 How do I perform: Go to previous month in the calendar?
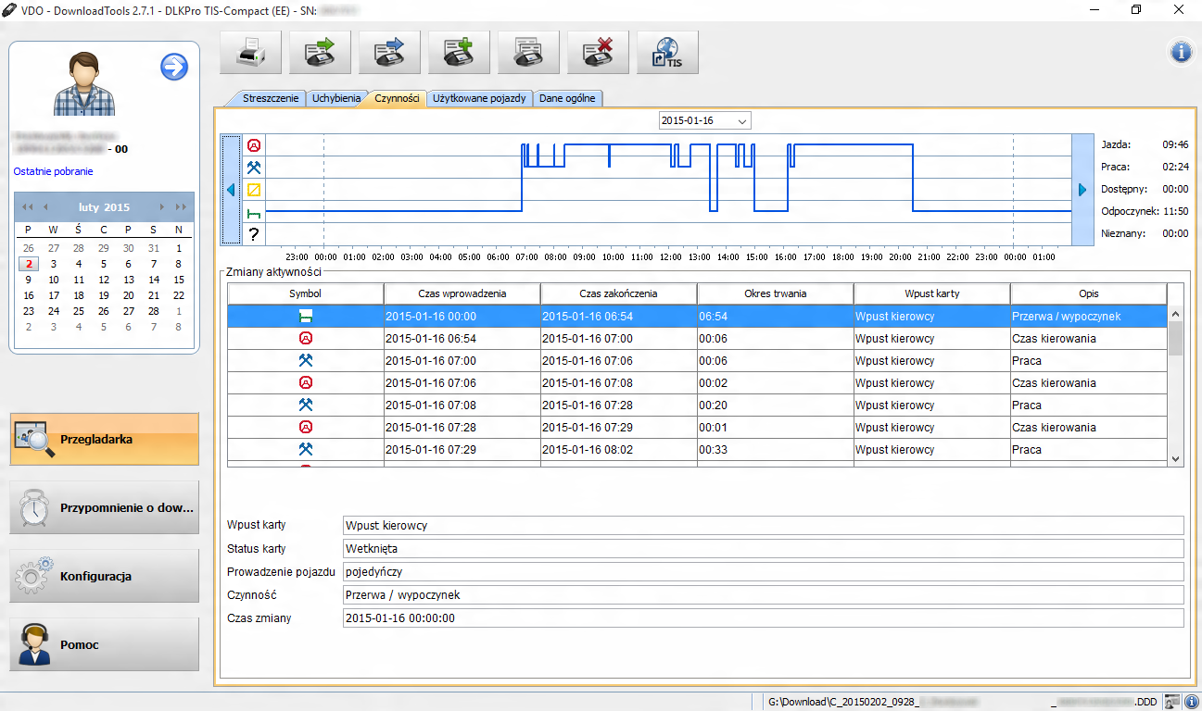(45, 207)
